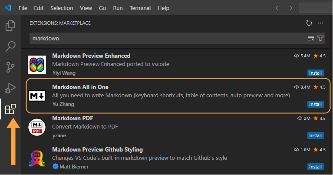
Task: Open the Search view in activity bar
Action: pos(10,46)
